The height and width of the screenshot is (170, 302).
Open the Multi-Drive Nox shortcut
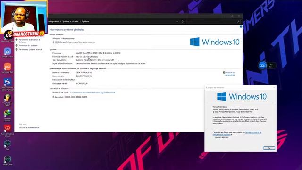[8, 161]
